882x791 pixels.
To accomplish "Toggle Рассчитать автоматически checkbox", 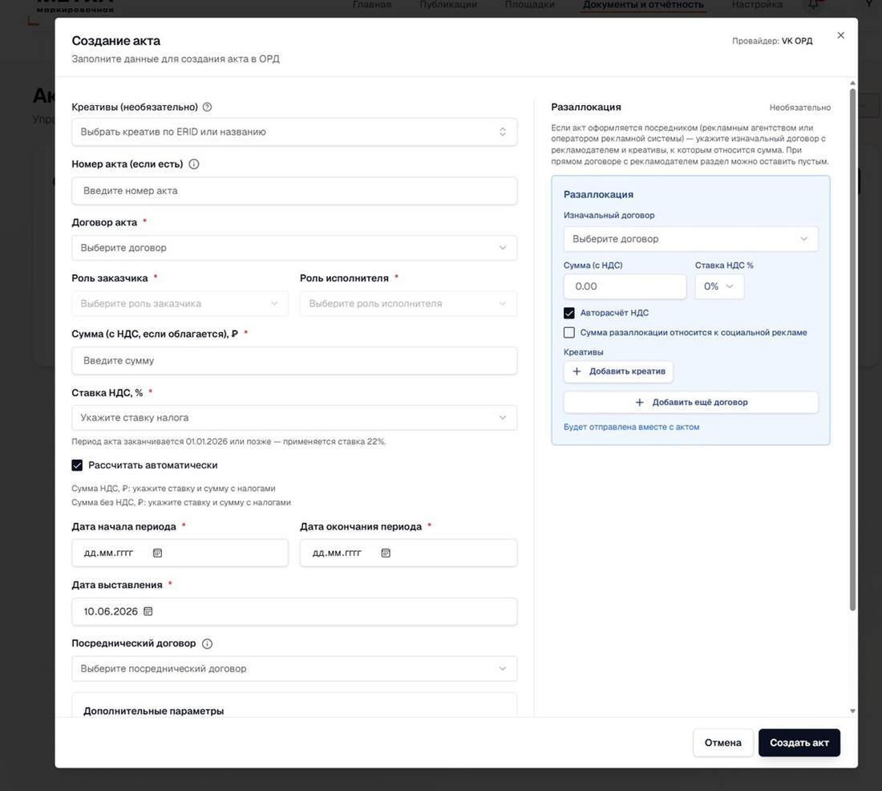I will click(x=77, y=465).
